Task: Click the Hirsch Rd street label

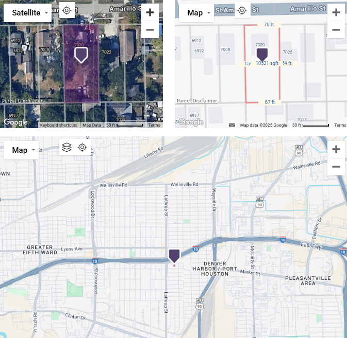Action: point(35,322)
